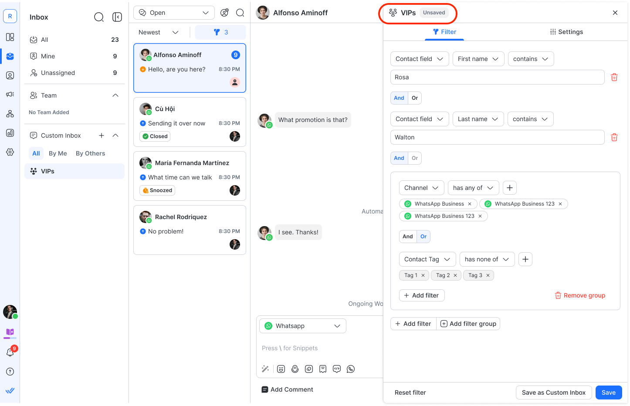Expand the Newest sort dropdown
Image resolution: width=630 pixels, height=406 pixels.
[159, 32]
